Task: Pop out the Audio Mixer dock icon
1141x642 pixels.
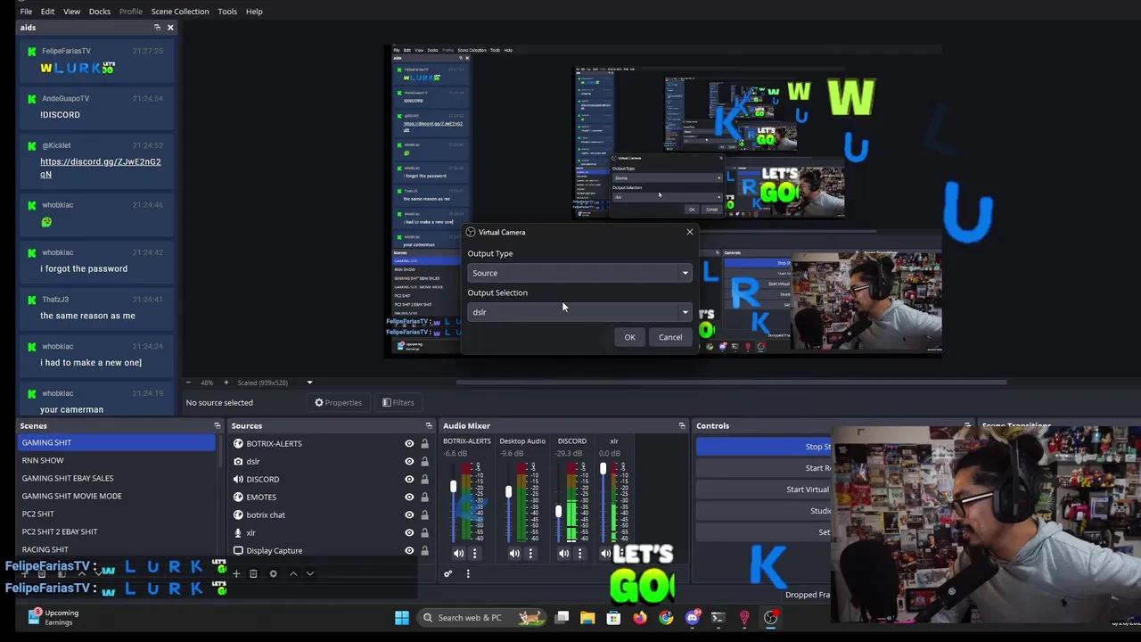Action: pyautogui.click(x=682, y=425)
